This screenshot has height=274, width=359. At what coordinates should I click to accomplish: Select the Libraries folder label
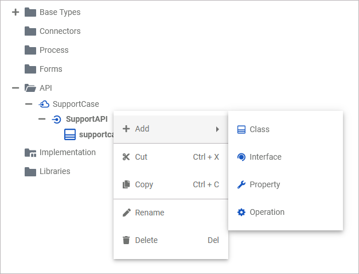click(x=55, y=171)
